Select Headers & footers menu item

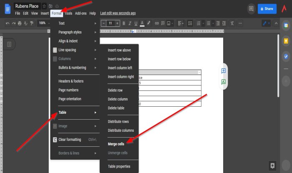click(x=75, y=81)
